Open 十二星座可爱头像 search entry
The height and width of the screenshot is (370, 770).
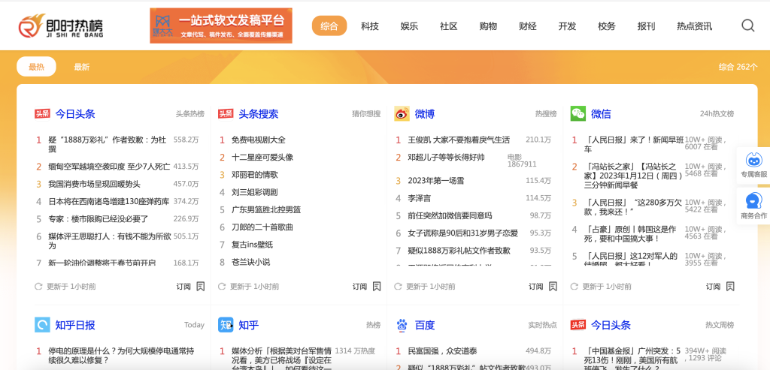[x=262, y=158]
